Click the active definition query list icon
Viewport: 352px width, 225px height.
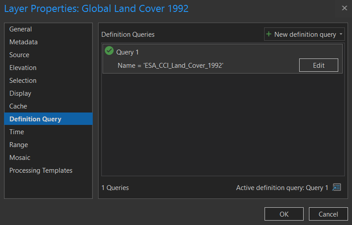click(337, 187)
